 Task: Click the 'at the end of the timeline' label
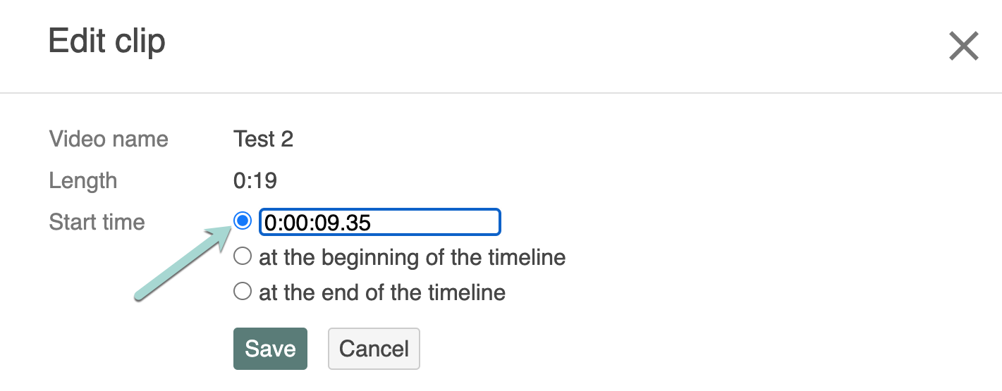pos(381,292)
